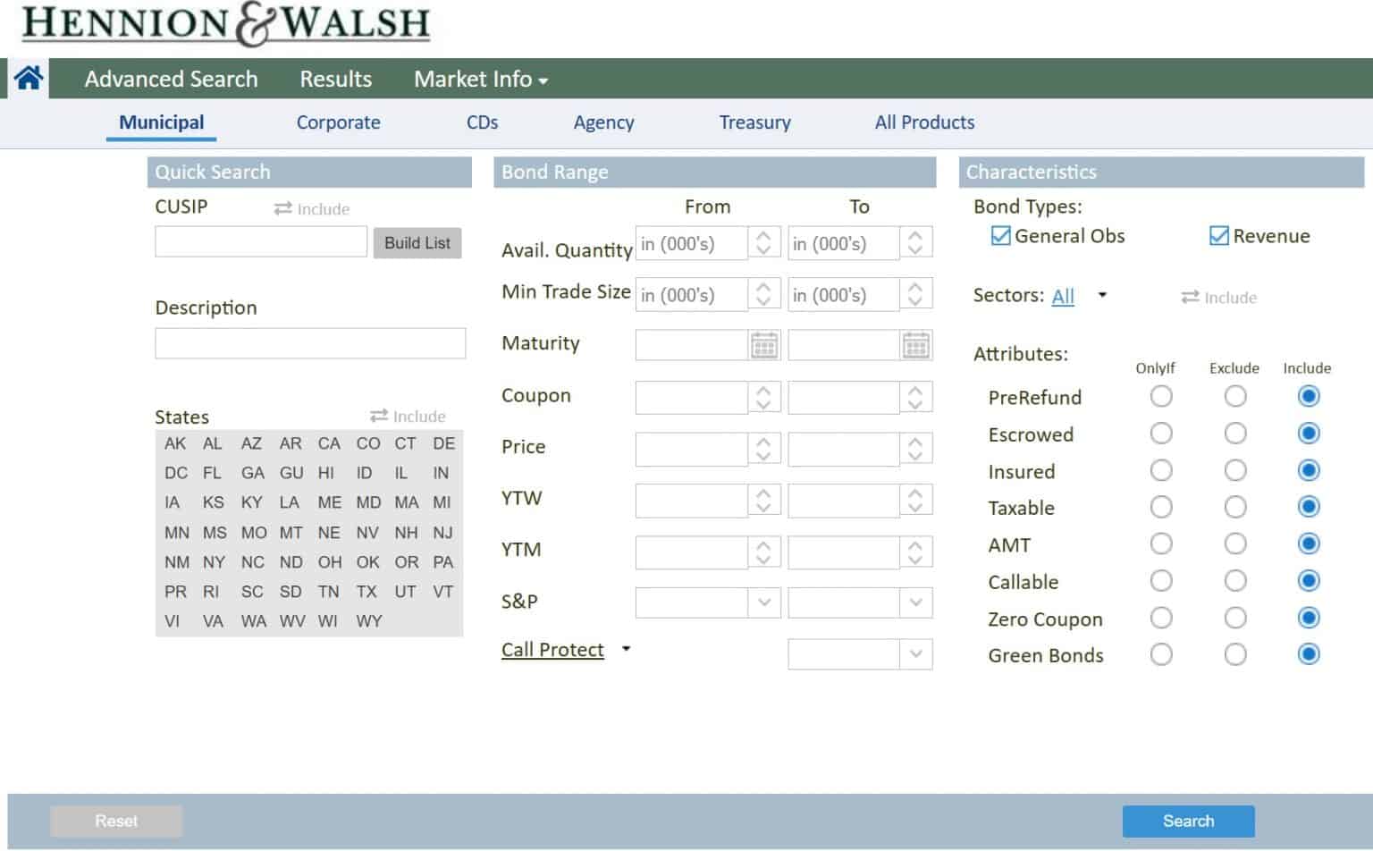This screenshot has height=851, width=1373.
Task: Click the Coupon From spinner arrows
Action: [763, 397]
